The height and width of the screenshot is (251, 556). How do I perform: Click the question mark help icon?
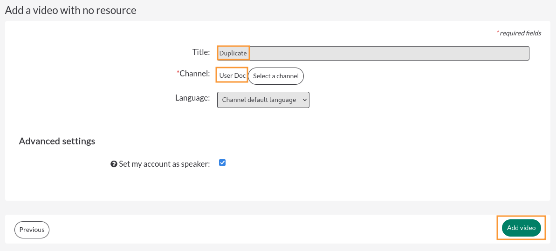pos(114,164)
